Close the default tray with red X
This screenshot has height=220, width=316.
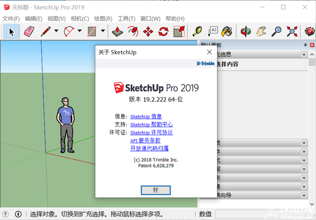[x=312, y=45]
